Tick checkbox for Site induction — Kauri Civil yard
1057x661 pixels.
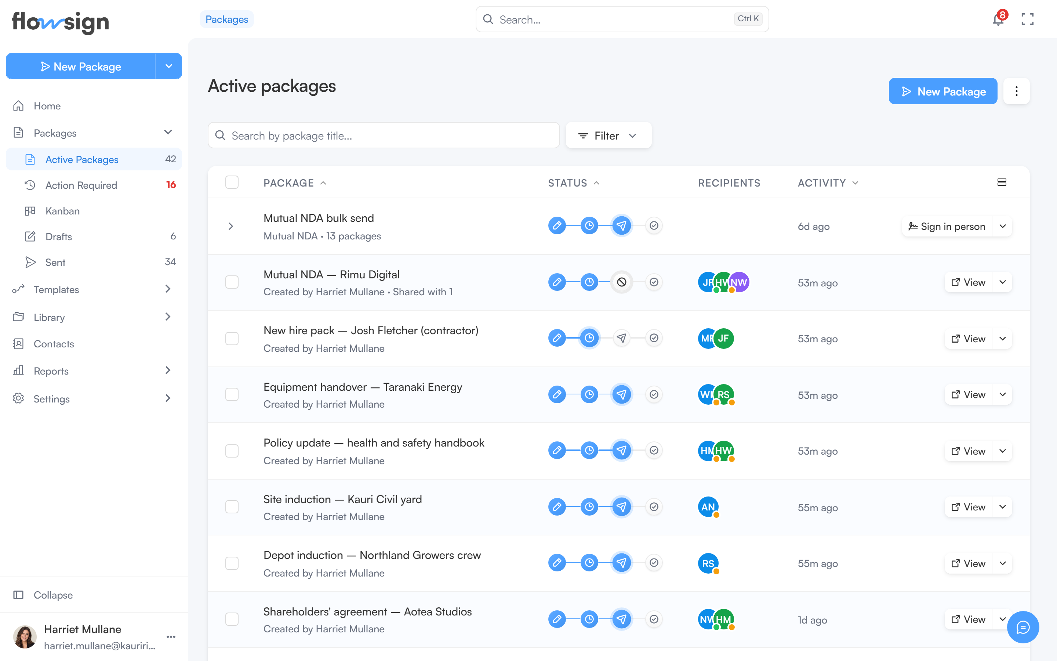pos(232,507)
